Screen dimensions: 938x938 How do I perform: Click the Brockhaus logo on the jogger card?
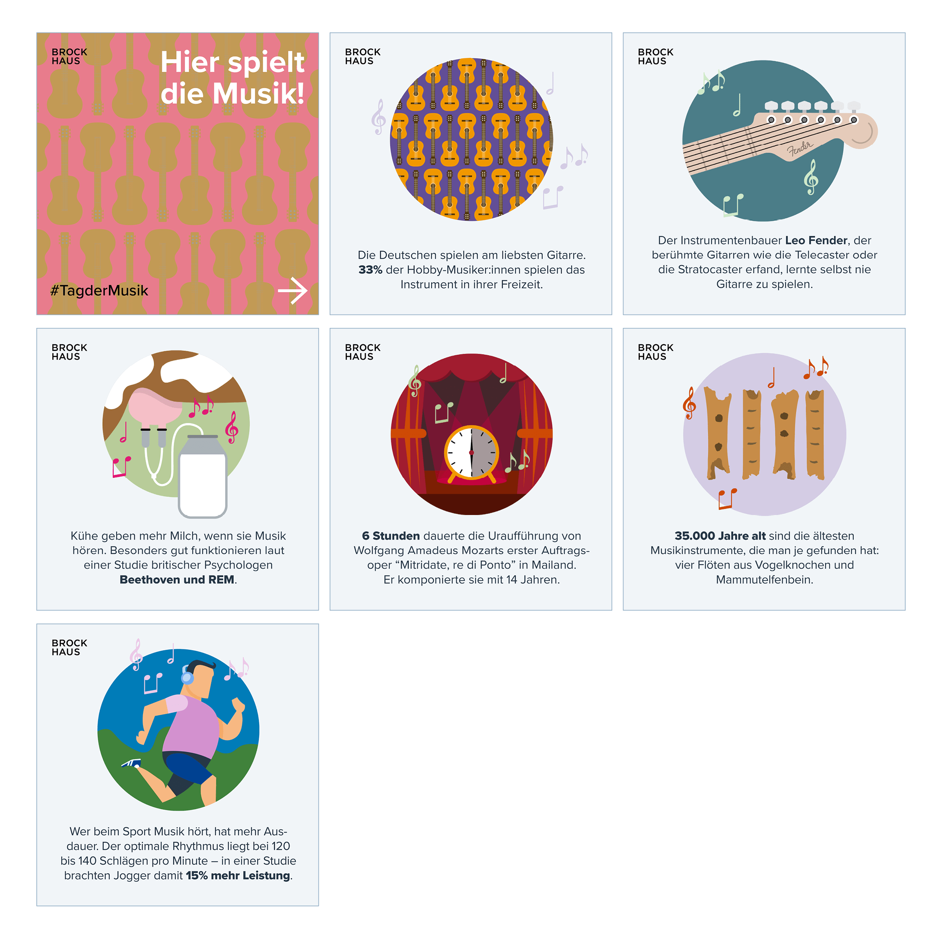[x=70, y=647]
